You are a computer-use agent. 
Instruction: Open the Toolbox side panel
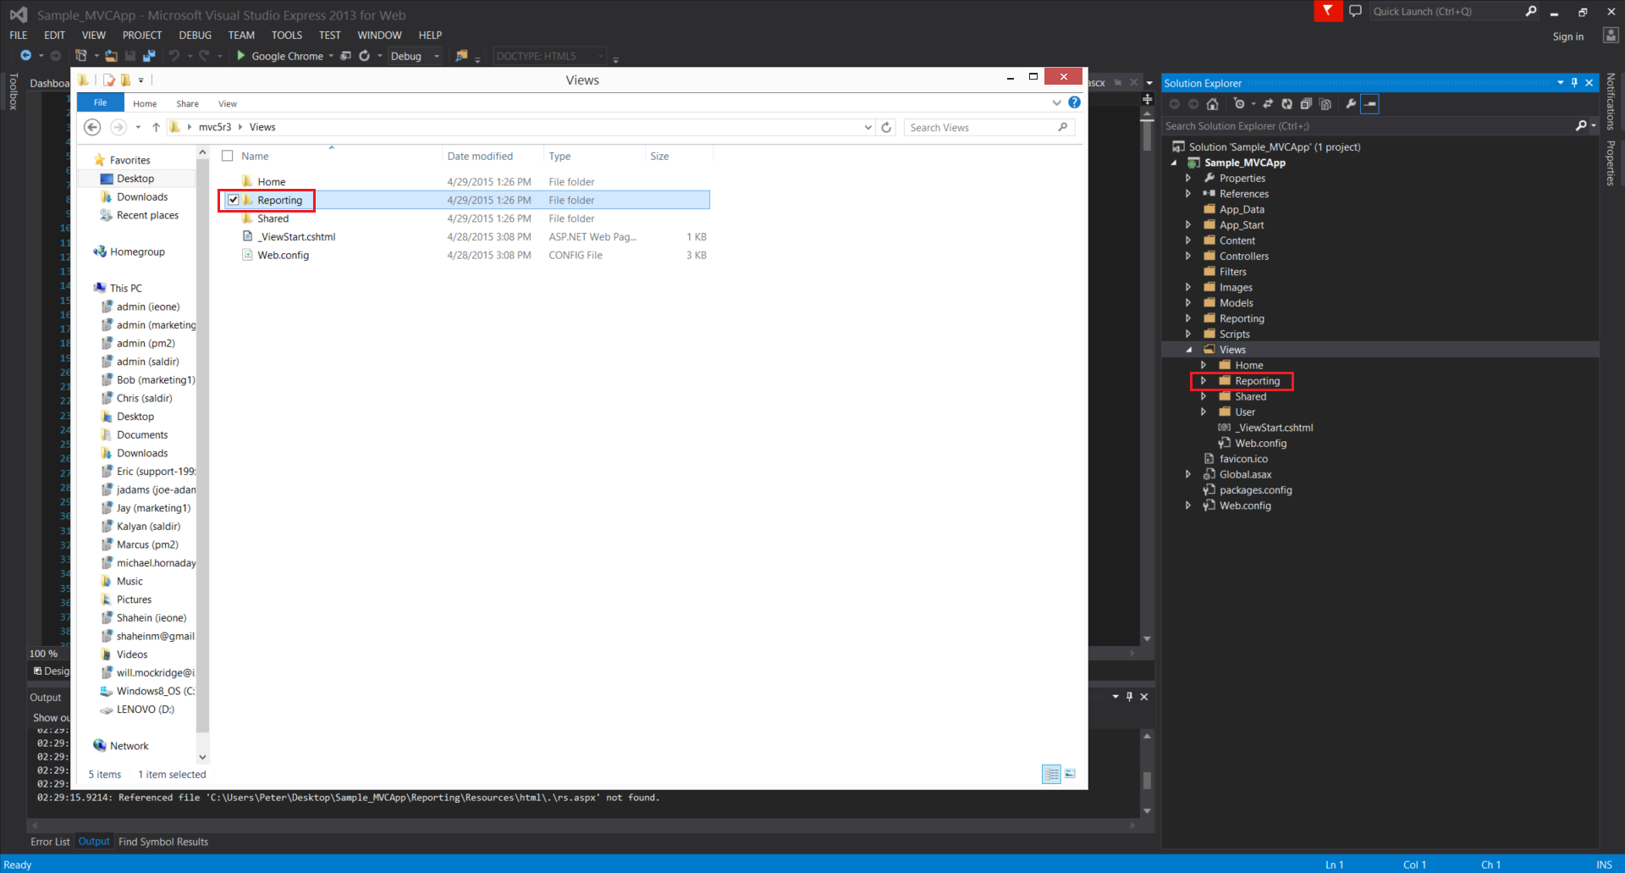[13, 91]
